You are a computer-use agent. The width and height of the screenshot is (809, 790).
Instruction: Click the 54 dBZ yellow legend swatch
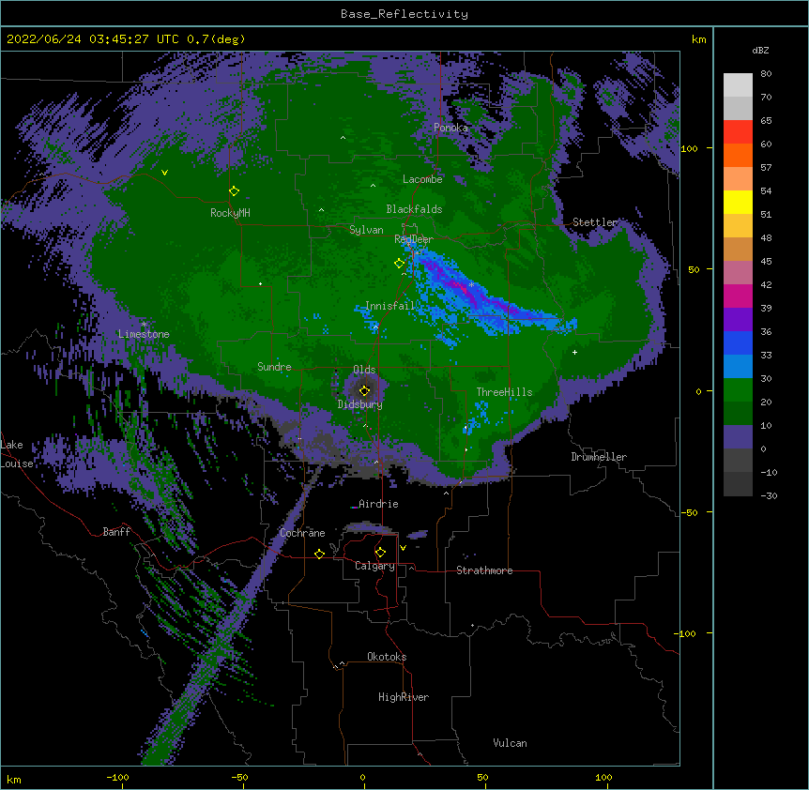tap(738, 202)
